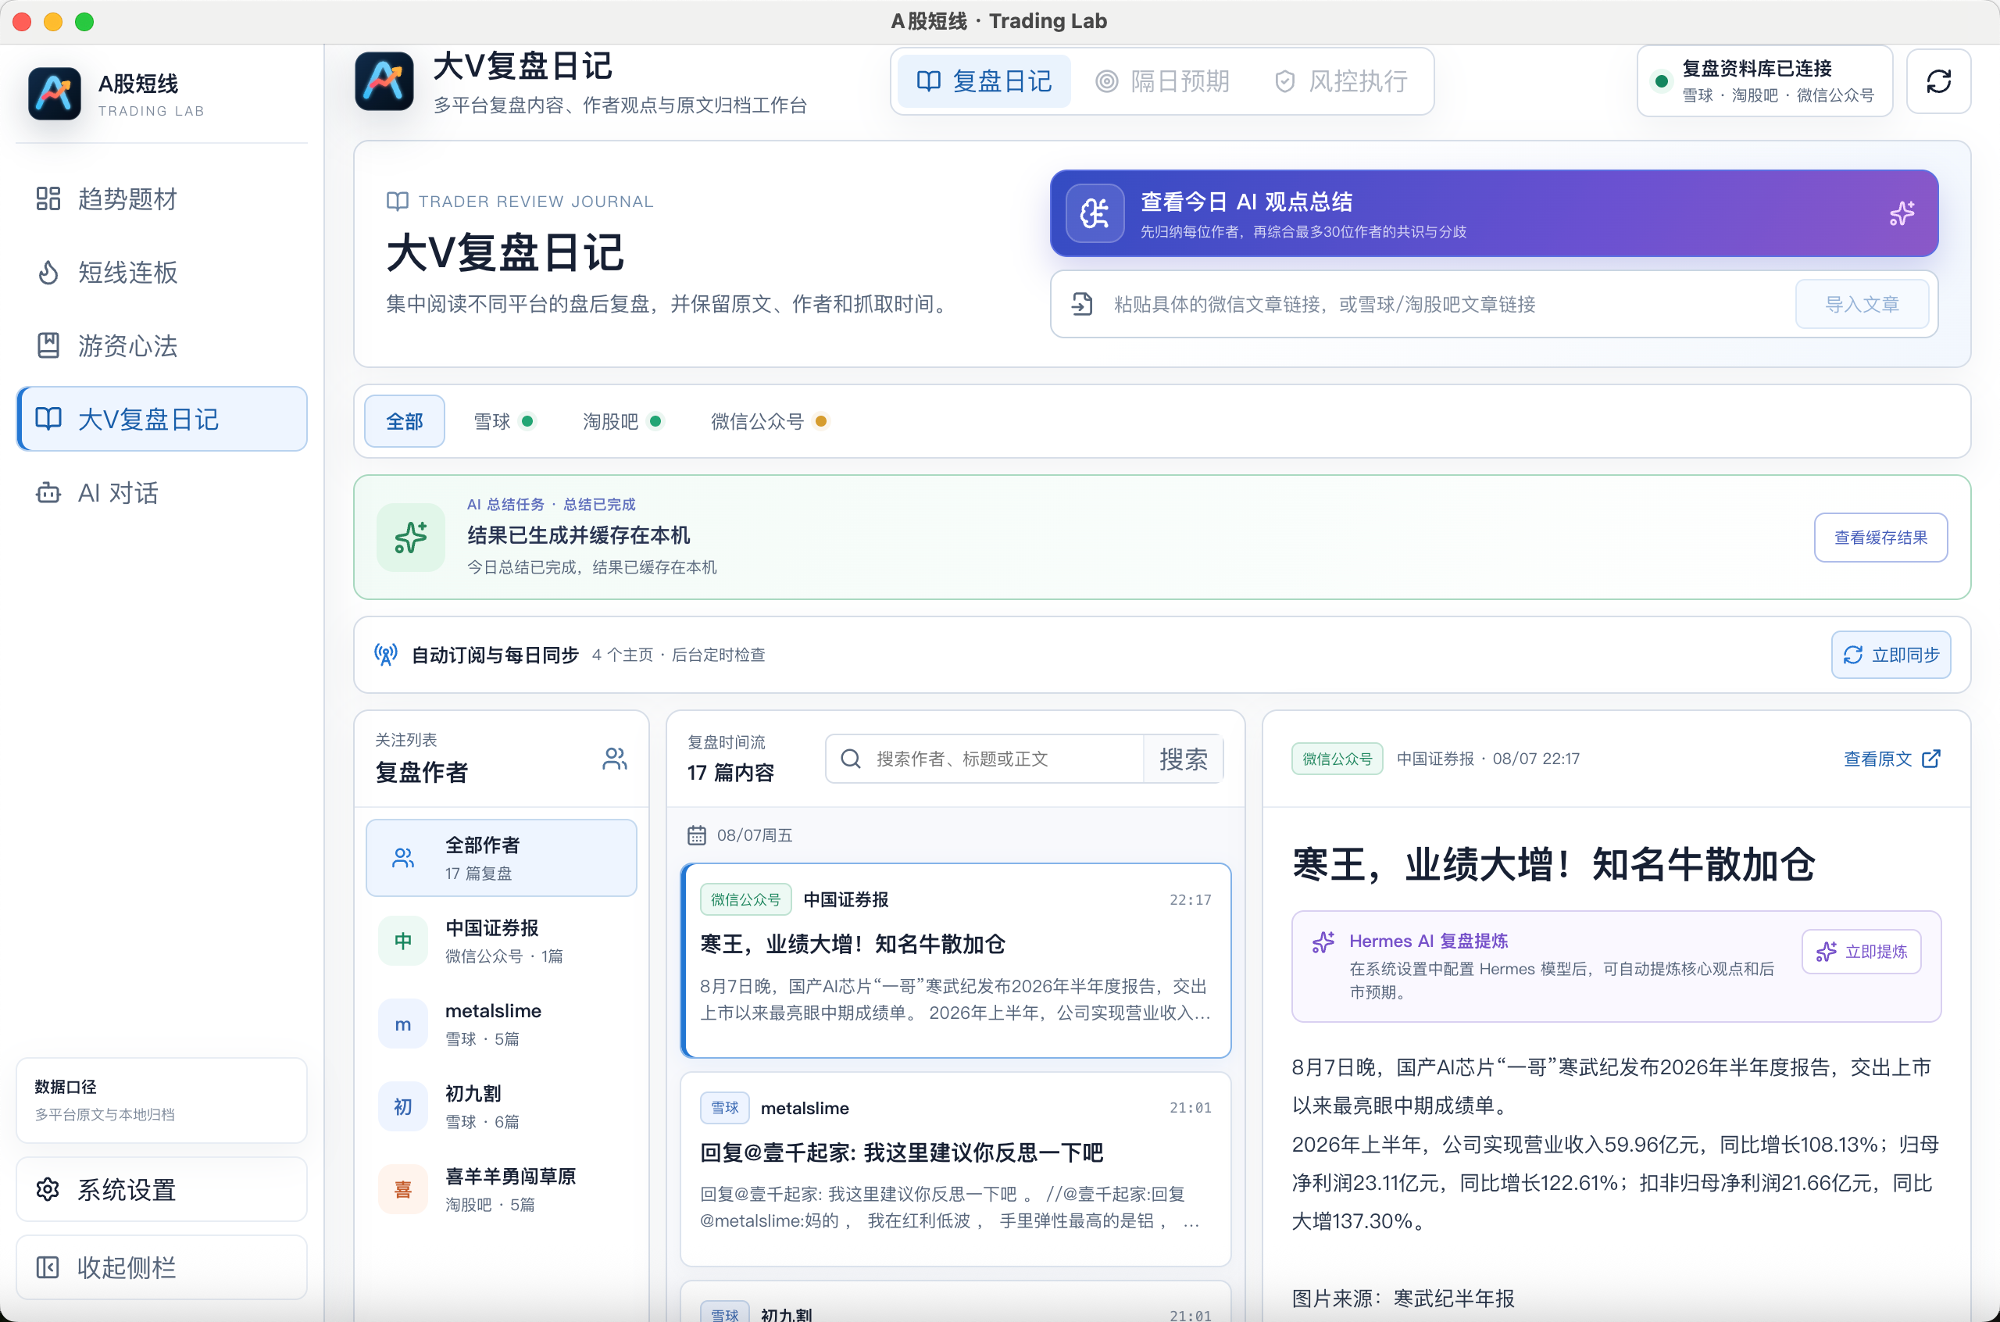Click the 立即同步 button
2000x1322 pixels.
click(x=1891, y=654)
